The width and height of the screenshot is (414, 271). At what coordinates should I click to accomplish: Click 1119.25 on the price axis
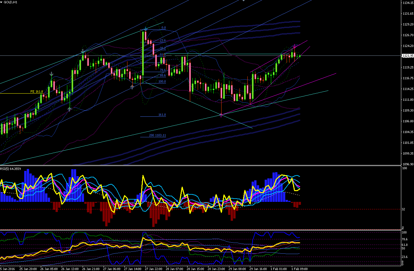coord(407,67)
